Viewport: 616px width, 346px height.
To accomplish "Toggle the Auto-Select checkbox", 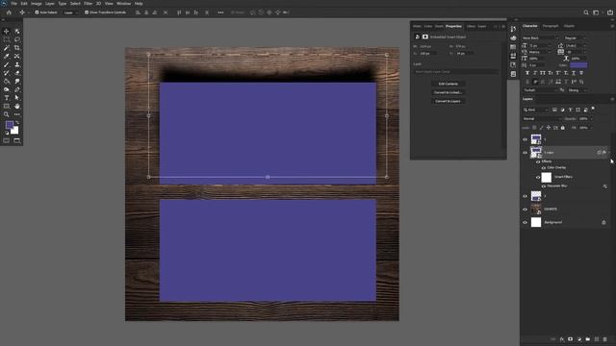I will pyautogui.click(x=37, y=12).
